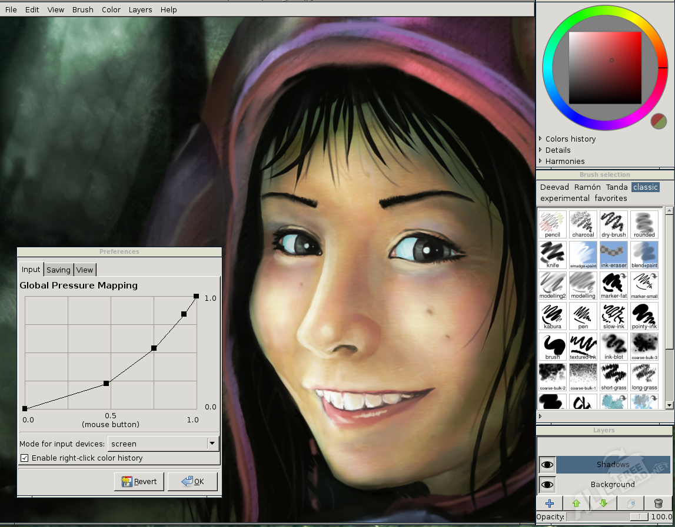This screenshot has width=675, height=527.
Task: Open the Brush menu
Action: [x=82, y=9]
